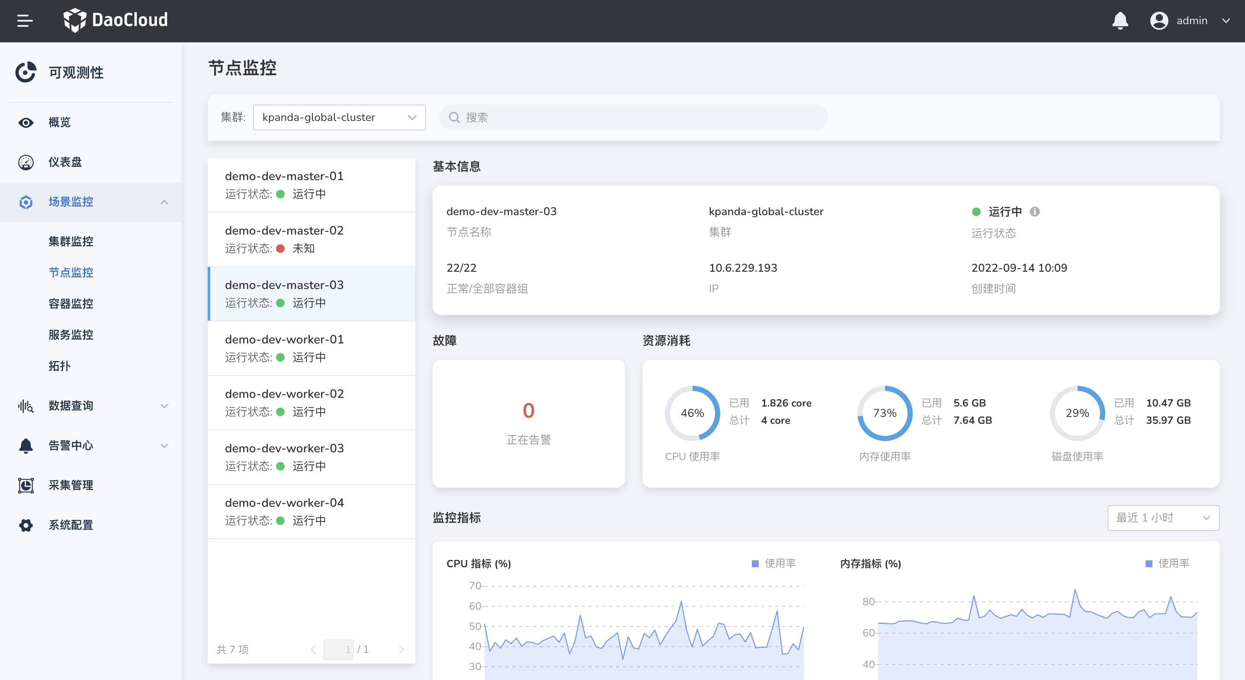Screen dimensions: 1245x680
Task: Click the 仪表盘 gauge icon
Action: 26,162
